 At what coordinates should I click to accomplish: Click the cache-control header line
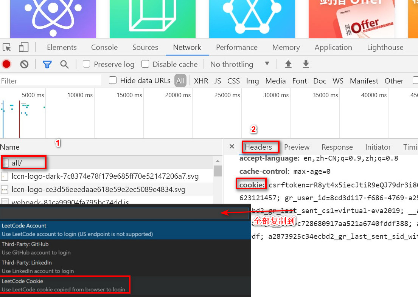285,171
